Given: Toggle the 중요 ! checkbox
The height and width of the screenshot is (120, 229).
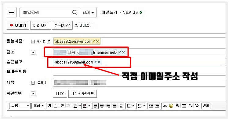Looking at the screenshot, I should coord(33,83).
